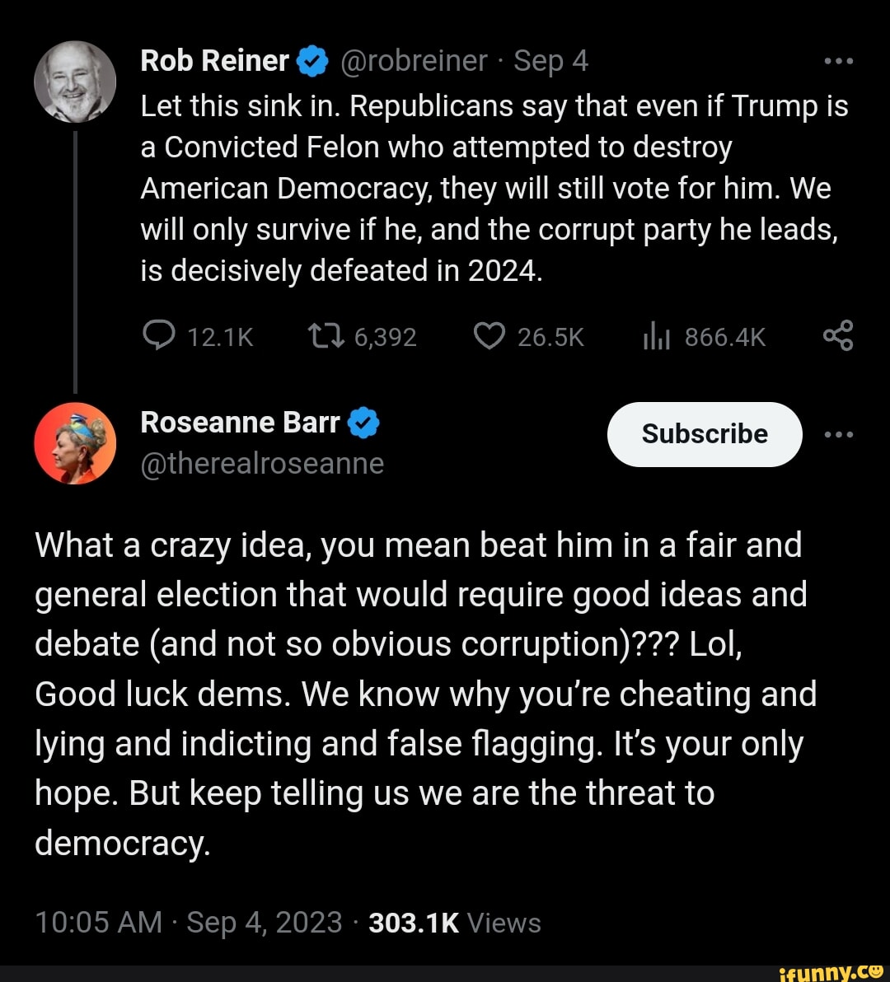The width and height of the screenshot is (890, 982).
Task: Click Rob Reiner's blue verified badge
Action: [311, 62]
